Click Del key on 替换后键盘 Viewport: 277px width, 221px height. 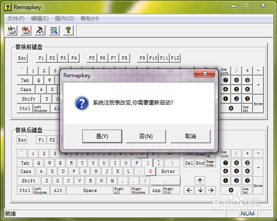pos(189,163)
